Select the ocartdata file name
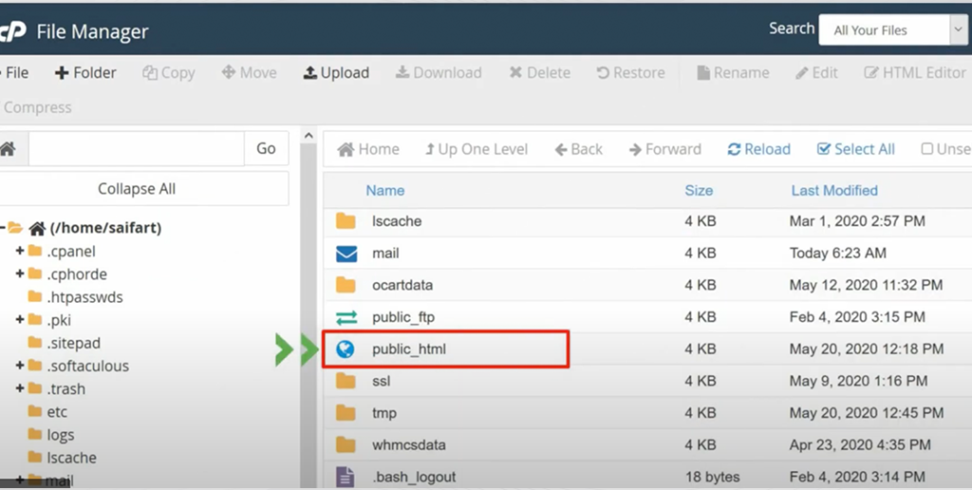The image size is (972, 490). point(402,285)
